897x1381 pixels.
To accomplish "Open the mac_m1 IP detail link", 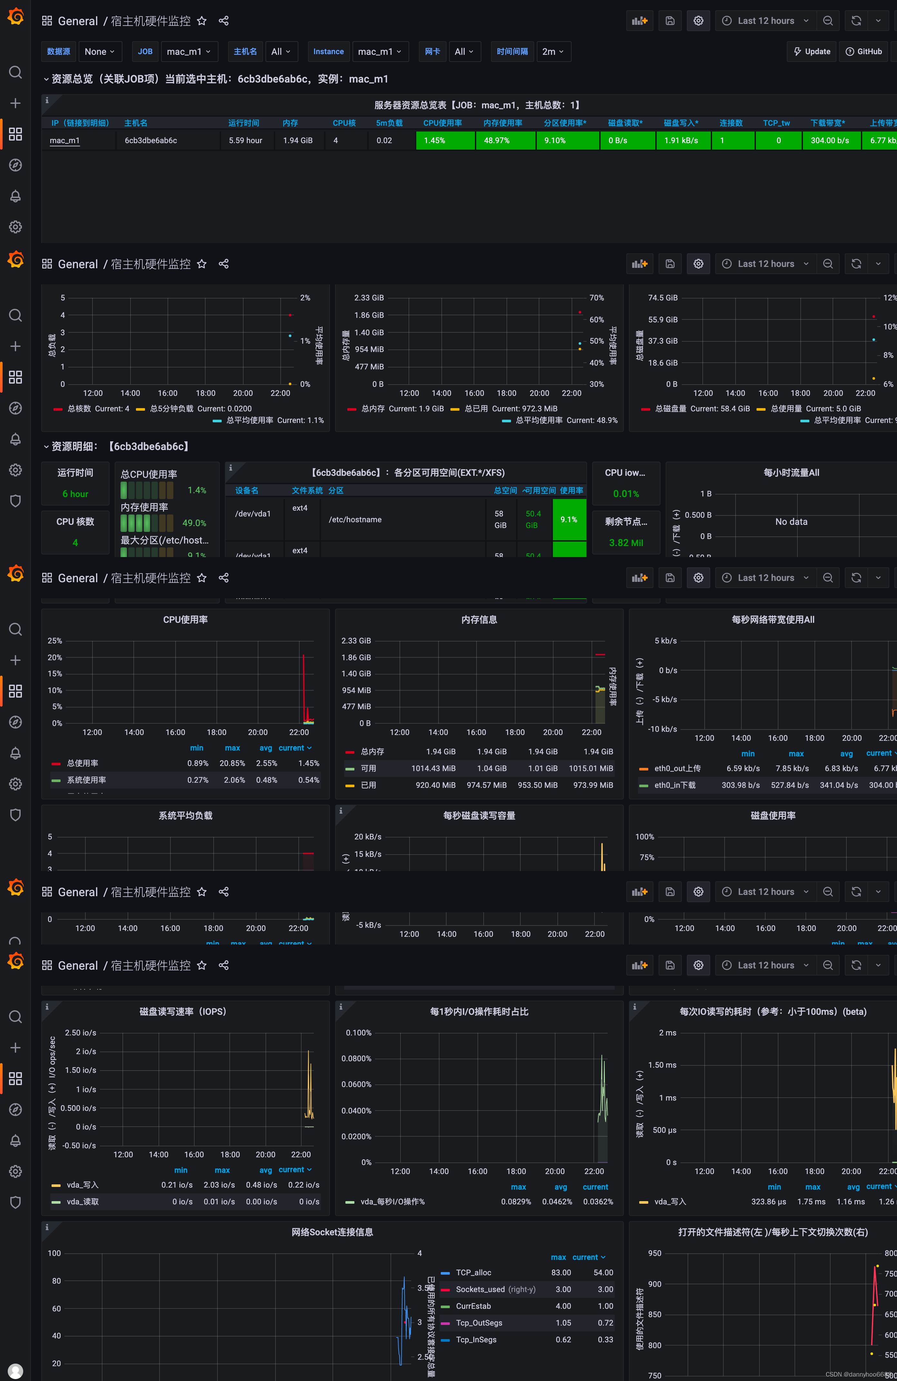I will (64, 141).
